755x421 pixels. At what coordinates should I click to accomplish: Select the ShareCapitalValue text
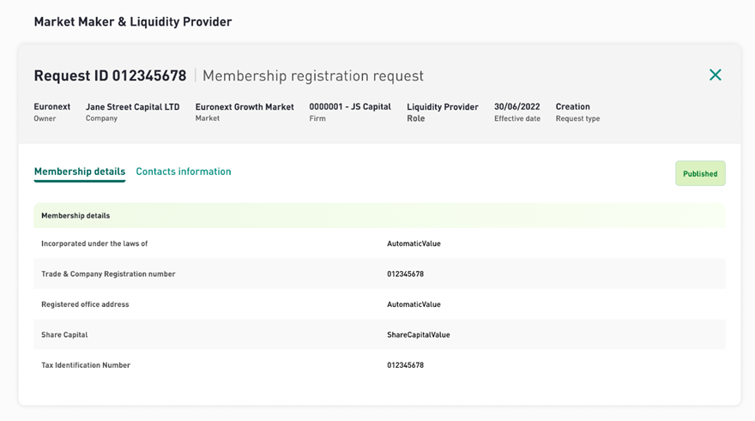coord(419,334)
